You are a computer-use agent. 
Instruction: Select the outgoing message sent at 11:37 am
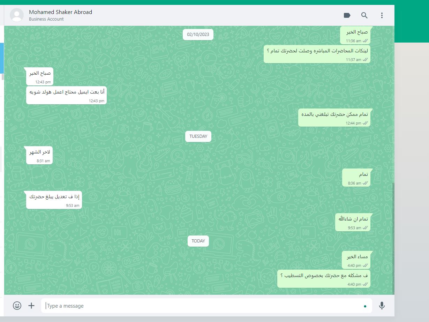coord(317,54)
